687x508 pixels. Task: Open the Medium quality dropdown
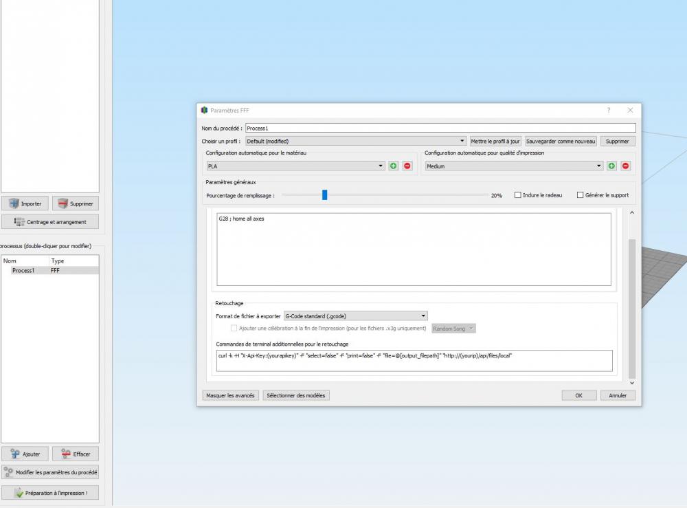coord(514,166)
